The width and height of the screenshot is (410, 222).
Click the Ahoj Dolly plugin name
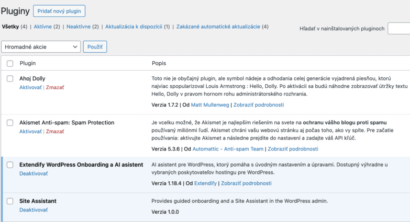[x=32, y=78]
